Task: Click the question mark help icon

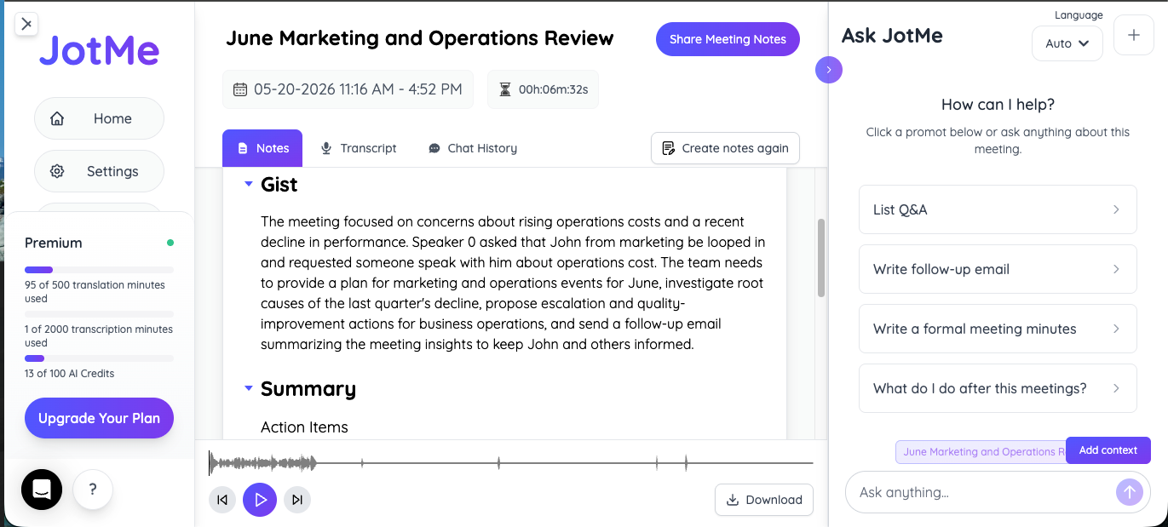Action: 93,490
